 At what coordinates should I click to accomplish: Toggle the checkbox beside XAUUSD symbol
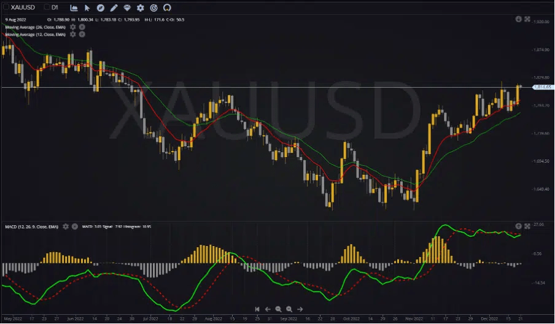pyautogui.click(x=6, y=7)
